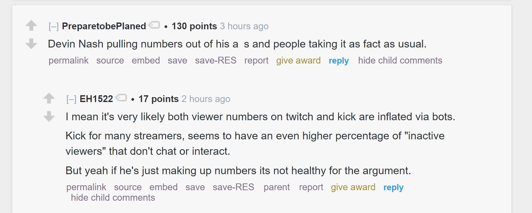This screenshot has height=213, width=532.
Task: Embed PreparetobePlaned's comment
Action: pyautogui.click(x=146, y=60)
